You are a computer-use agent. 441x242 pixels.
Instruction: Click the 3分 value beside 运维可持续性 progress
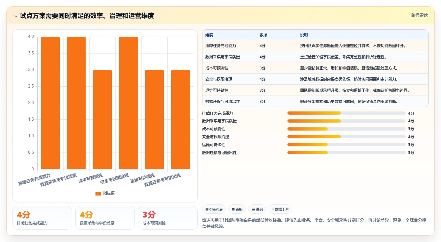click(x=411, y=145)
